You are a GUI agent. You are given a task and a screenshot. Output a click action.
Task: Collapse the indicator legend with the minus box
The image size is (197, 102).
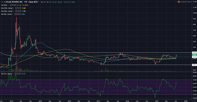click(x=2, y=2)
